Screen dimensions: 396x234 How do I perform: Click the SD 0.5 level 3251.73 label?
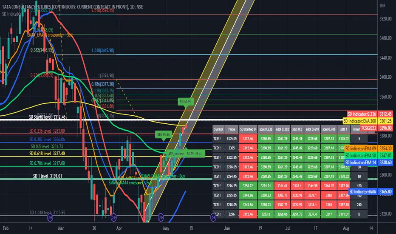[47, 146]
